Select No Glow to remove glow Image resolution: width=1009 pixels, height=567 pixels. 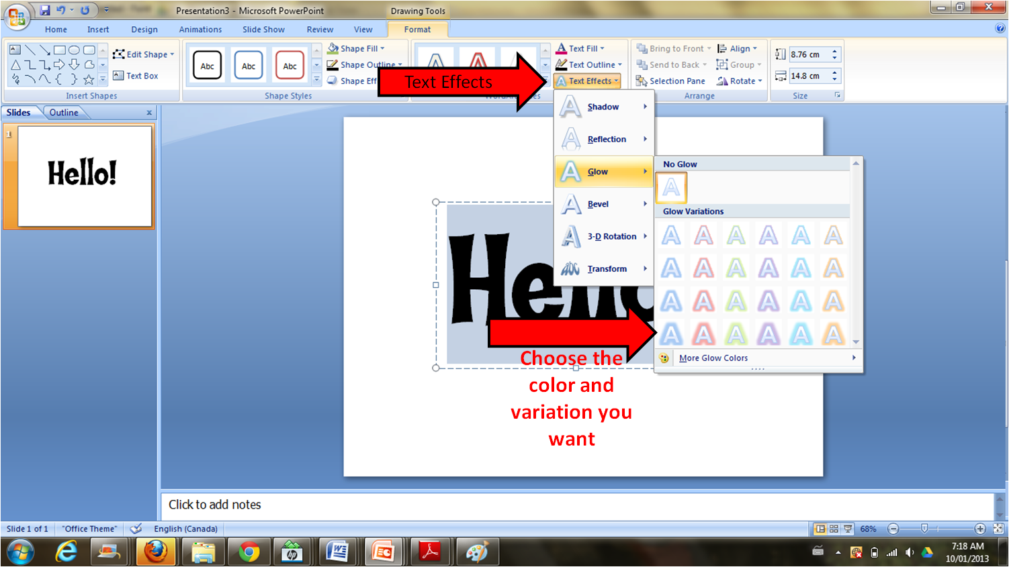pyautogui.click(x=670, y=188)
